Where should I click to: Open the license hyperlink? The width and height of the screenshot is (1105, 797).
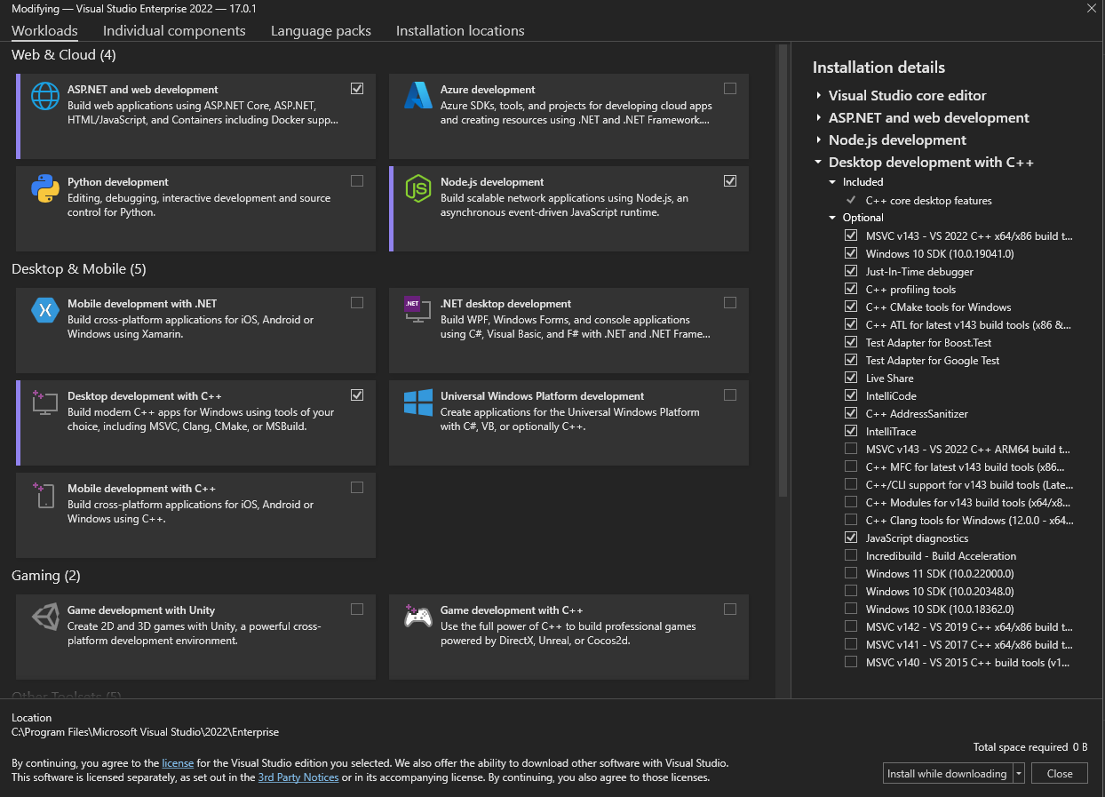coord(178,763)
